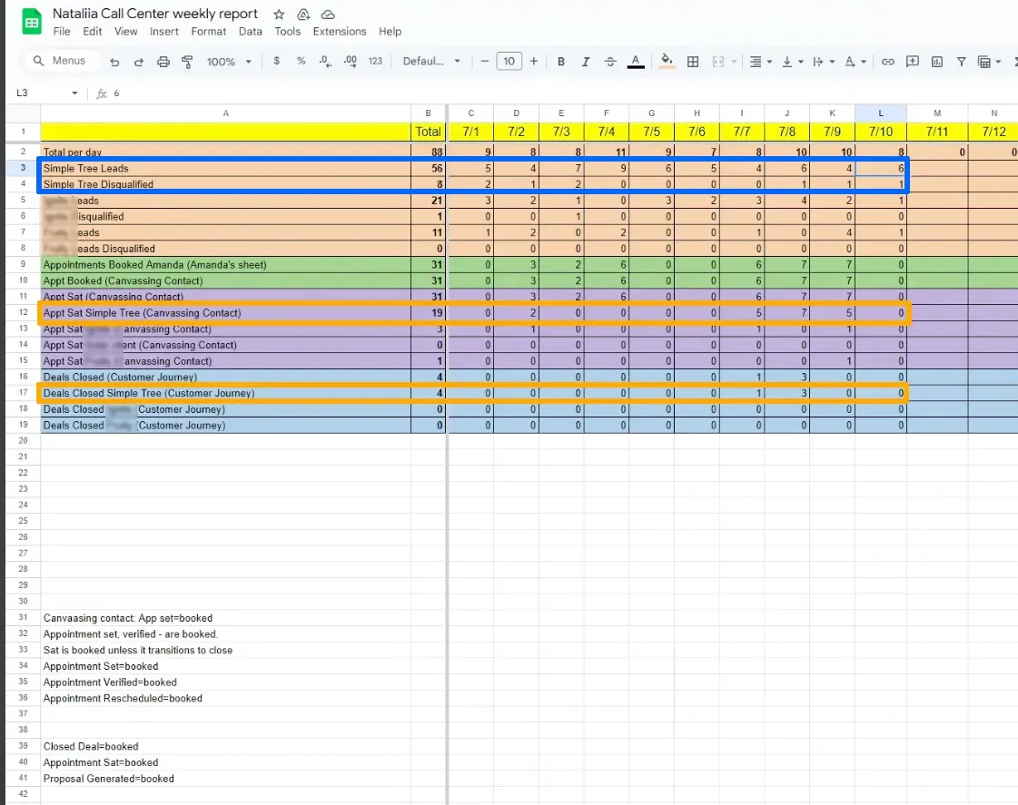This screenshot has width=1018, height=805.
Task: Insert a link using toolbar icon
Action: point(888,62)
